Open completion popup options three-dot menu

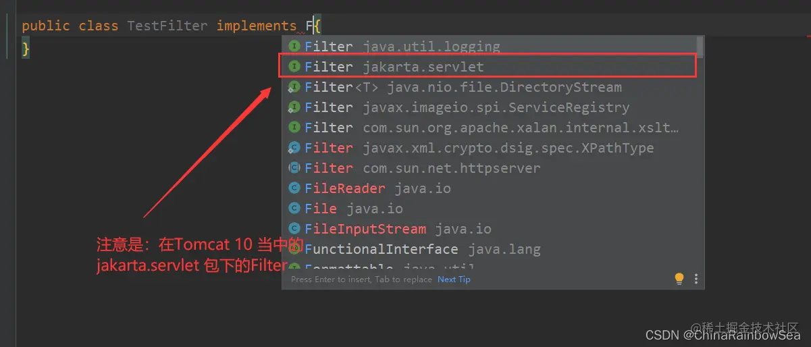696,279
